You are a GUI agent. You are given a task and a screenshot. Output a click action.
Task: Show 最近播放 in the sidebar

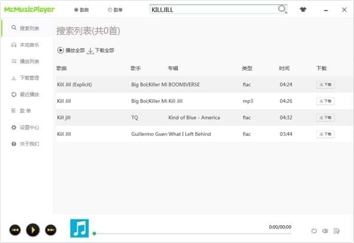pyautogui.click(x=25, y=94)
